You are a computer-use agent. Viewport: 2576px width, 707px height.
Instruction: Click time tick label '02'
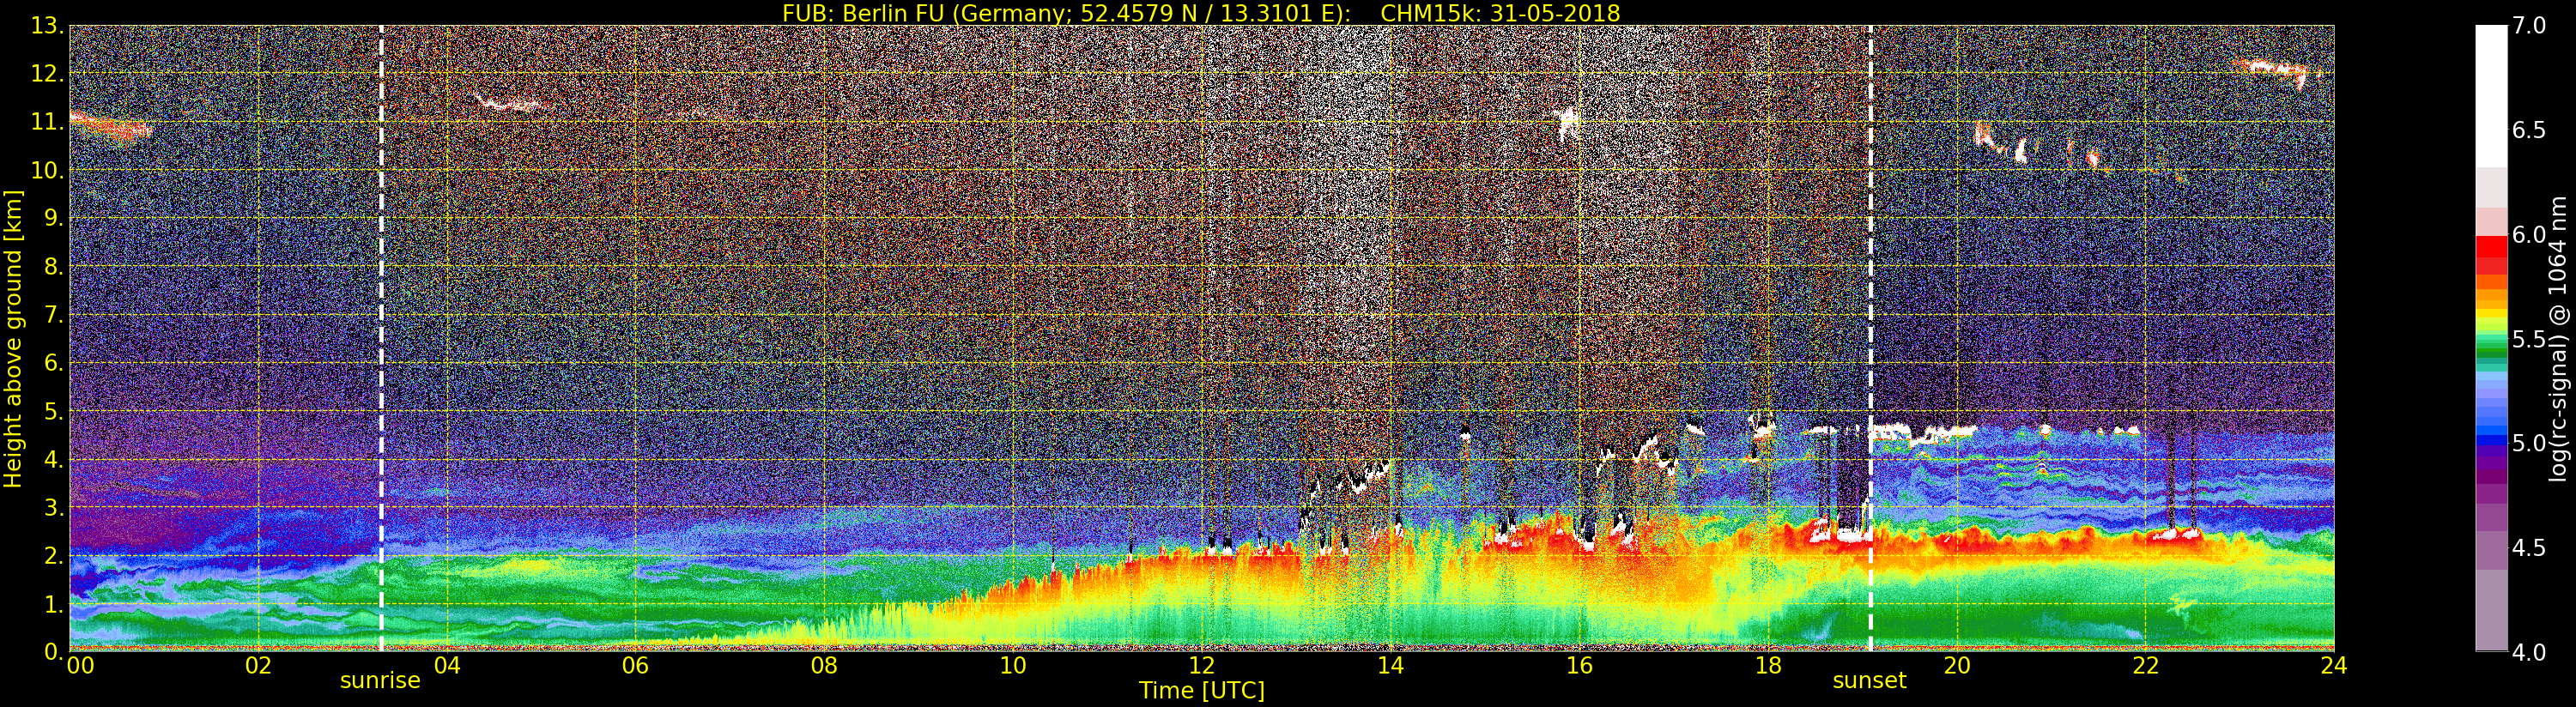click(258, 665)
